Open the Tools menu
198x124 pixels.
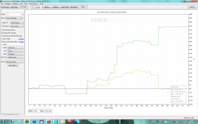coord(26,4)
